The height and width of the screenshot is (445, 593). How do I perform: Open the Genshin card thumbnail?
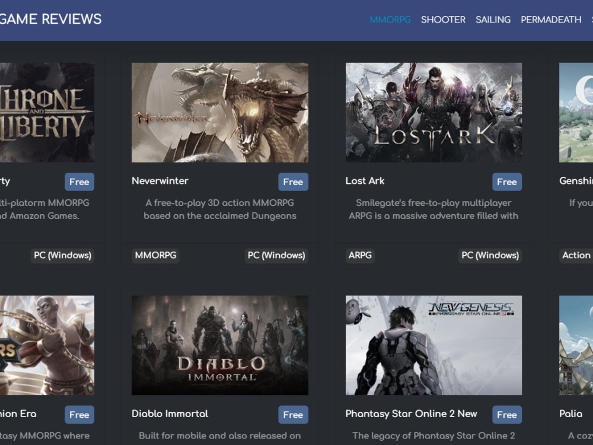(576, 112)
